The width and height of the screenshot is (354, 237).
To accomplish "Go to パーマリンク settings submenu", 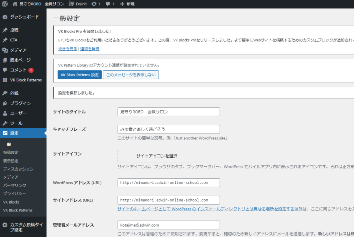I will point(15,186).
